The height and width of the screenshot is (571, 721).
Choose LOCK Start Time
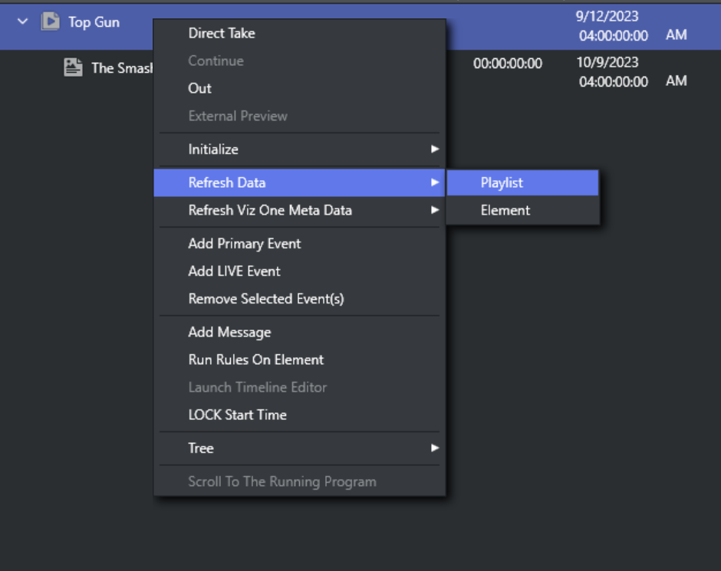(x=238, y=415)
